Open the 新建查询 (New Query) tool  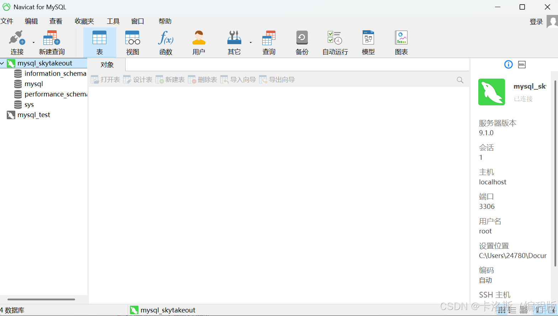52,43
